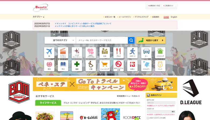Open the 旅 travel category icon

pos(49,53)
